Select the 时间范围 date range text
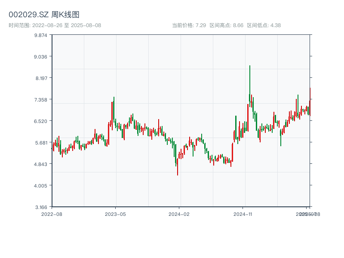Image resolution: width=344 pixels, height=258 pixels. (55, 25)
